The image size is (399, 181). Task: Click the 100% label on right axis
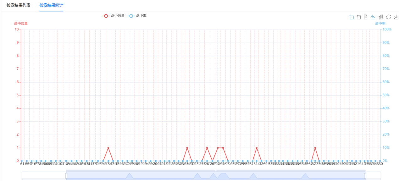pos(387,29)
